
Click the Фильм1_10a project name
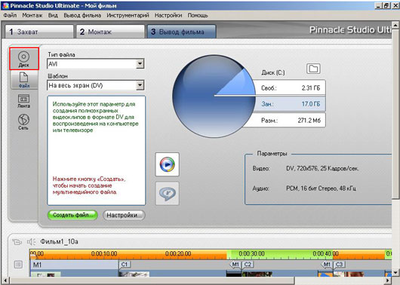click(59, 241)
